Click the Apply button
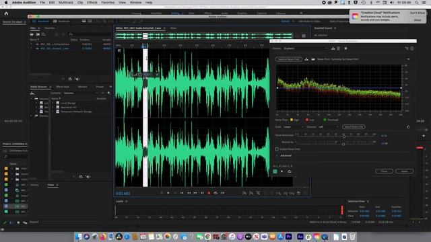The width and height of the screenshot is (431, 242). point(404,171)
